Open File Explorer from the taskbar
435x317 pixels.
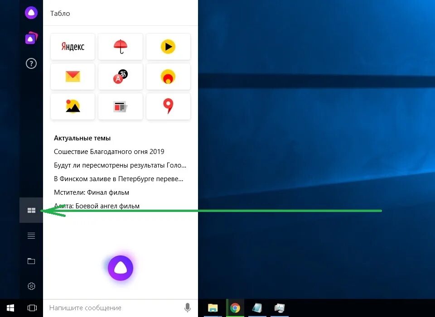tap(213, 308)
